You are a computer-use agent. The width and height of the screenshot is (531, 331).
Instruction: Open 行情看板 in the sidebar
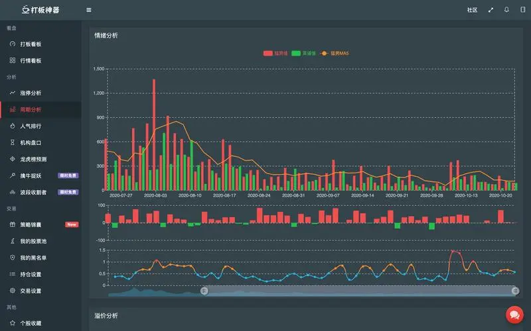[31, 61]
